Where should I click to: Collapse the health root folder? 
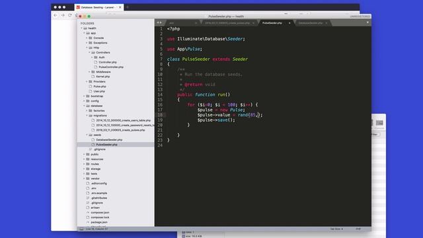click(82, 28)
